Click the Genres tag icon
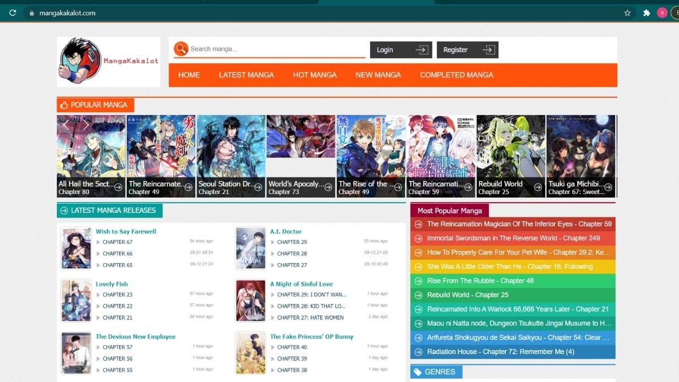This screenshot has width=679, height=382. tap(418, 372)
